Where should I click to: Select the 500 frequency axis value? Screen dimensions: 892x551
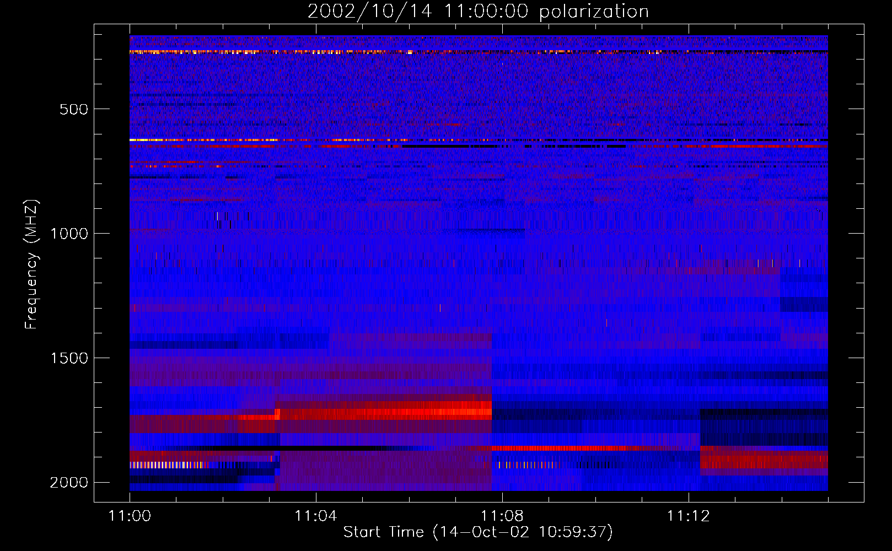[x=74, y=109]
